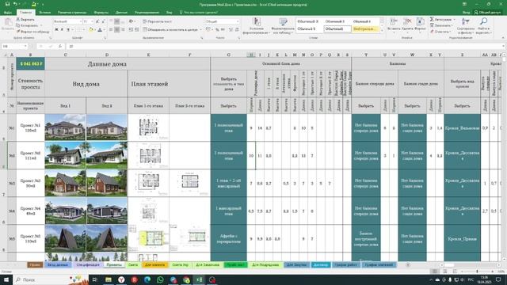
Task: Open the Файл menu
Action: [8, 13]
